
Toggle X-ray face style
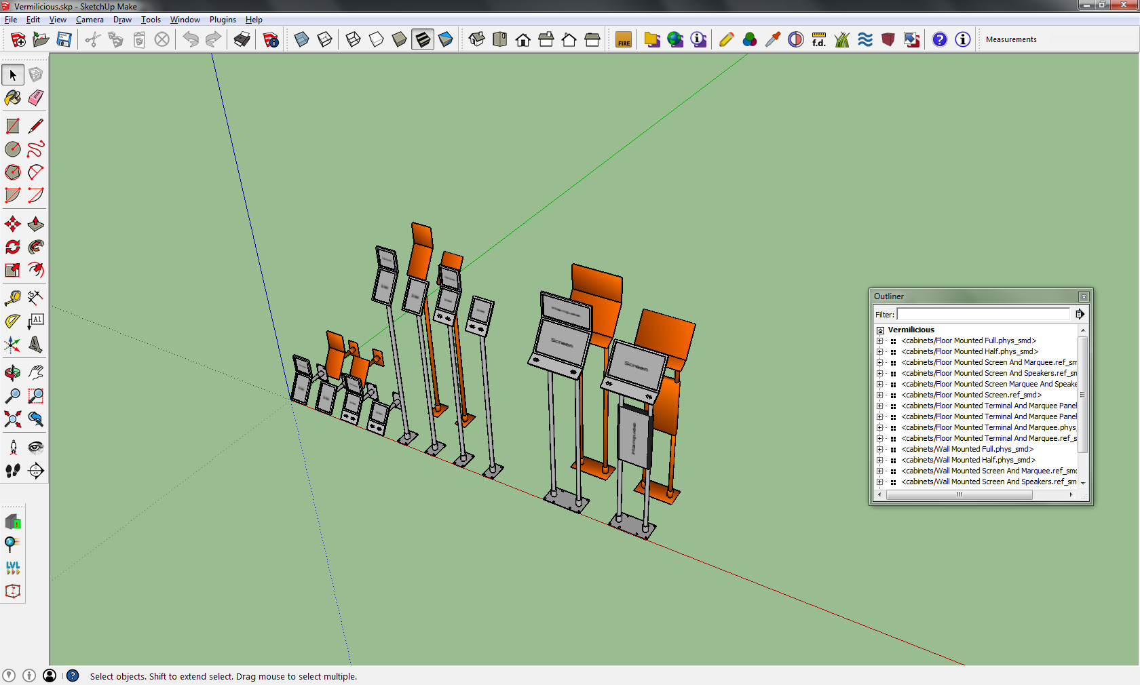coord(302,39)
